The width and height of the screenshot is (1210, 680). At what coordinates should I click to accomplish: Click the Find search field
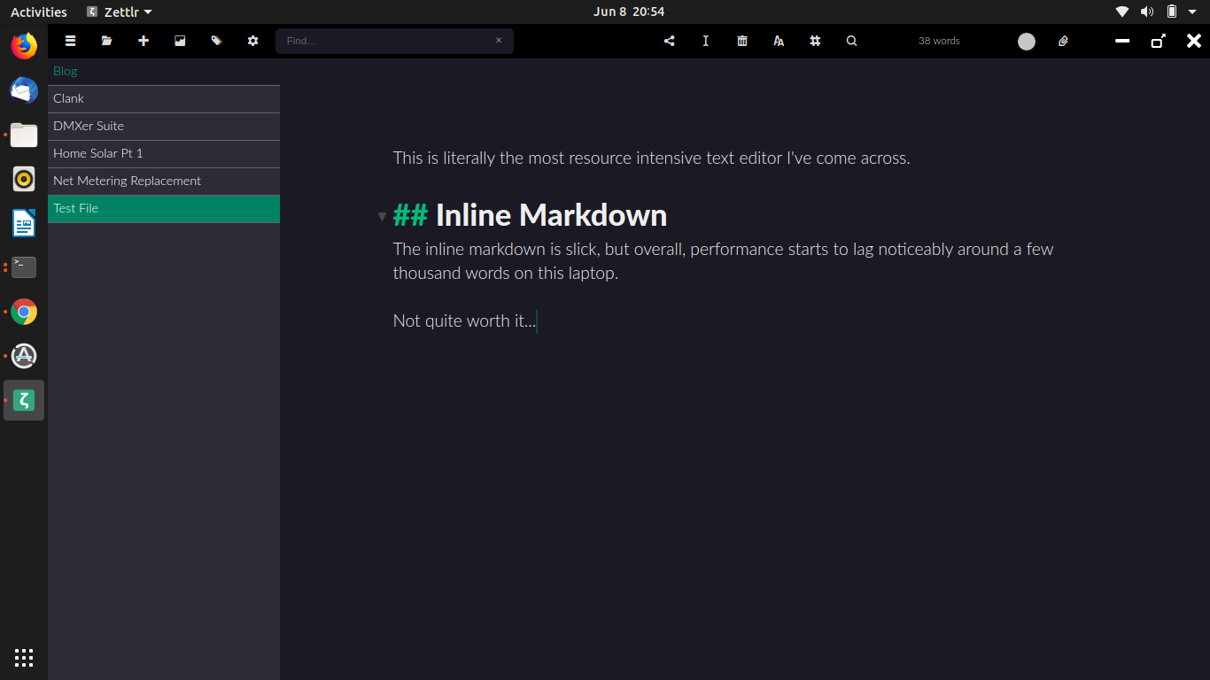(385, 41)
